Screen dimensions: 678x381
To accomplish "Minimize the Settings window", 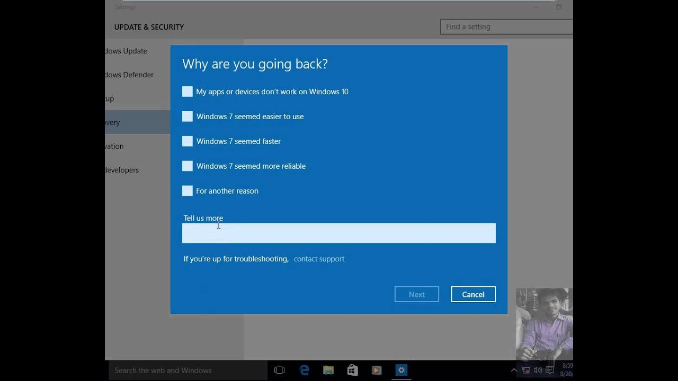I will click(x=536, y=7).
